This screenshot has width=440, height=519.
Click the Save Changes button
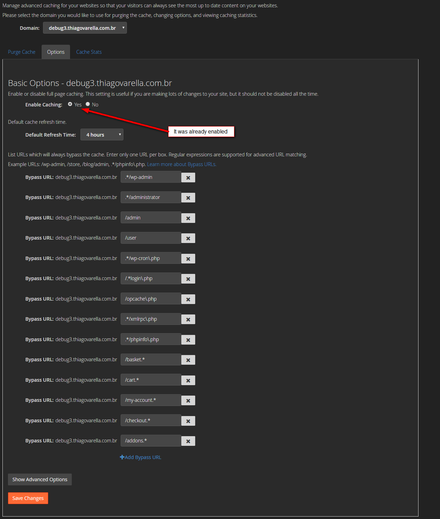pos(28,498)
